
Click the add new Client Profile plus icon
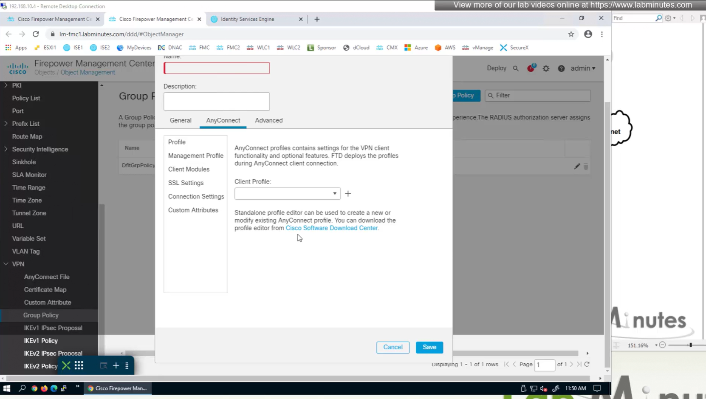[348, 194]
